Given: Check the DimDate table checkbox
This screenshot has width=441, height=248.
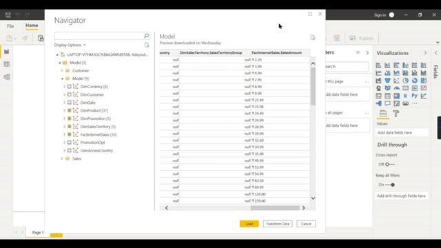Looking at the screenshot, I should [69, 103].
